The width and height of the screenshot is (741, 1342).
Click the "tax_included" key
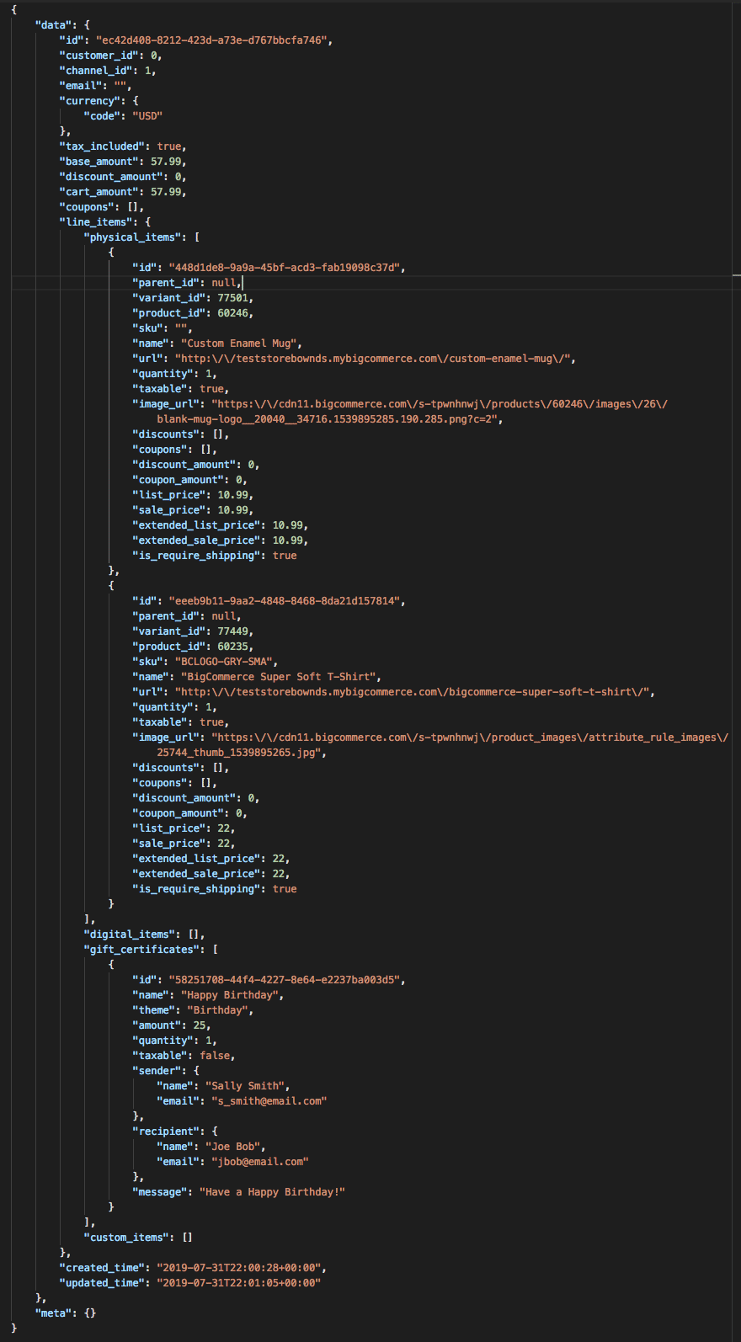102,146
